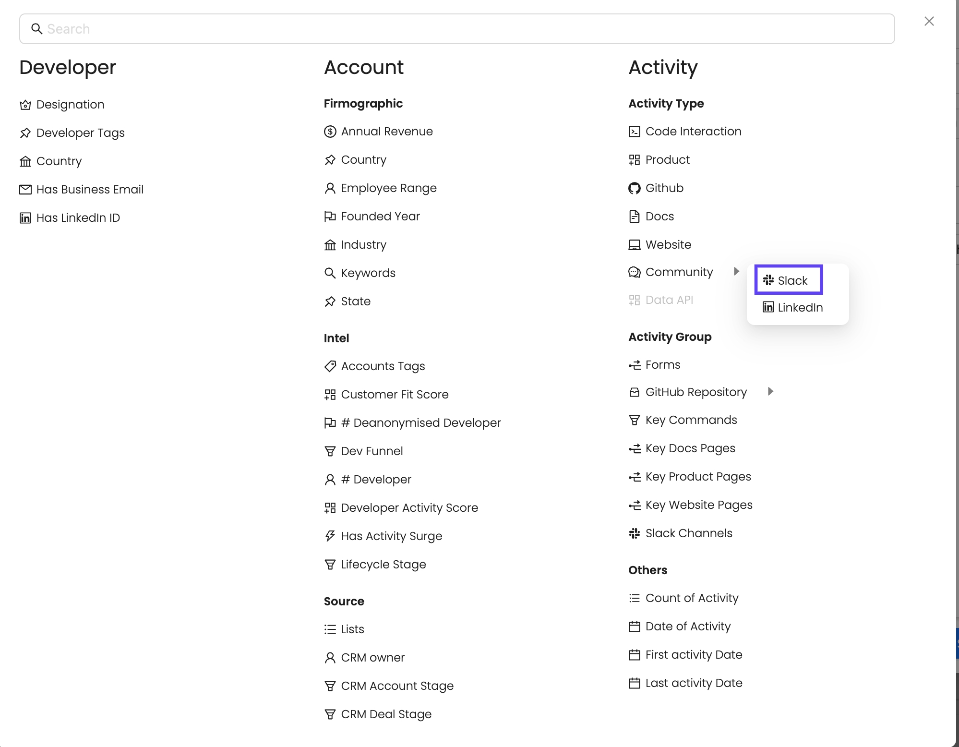
Task: Click the Code Interaction terminal icon
Action: tap(635, 132)
